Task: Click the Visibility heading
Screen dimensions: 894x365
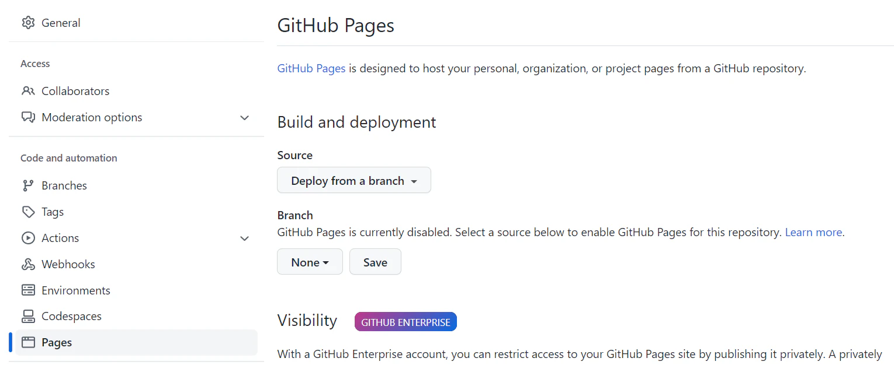Action: [x=307, y=321]
